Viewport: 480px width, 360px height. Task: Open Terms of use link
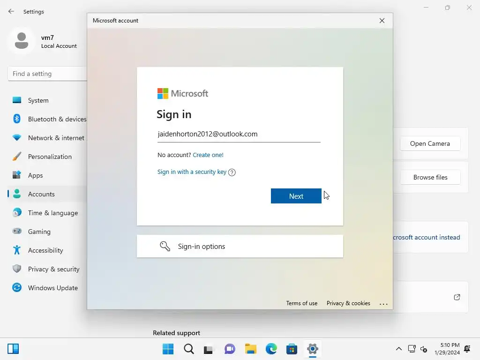pos(301,303)
